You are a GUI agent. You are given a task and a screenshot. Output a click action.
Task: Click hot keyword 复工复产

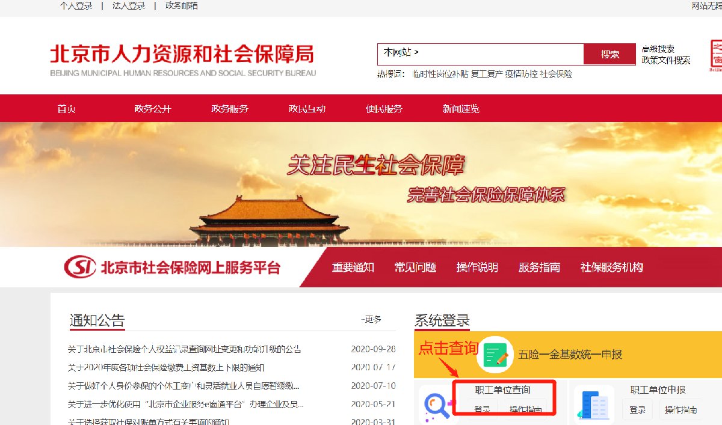coord(487,74)
